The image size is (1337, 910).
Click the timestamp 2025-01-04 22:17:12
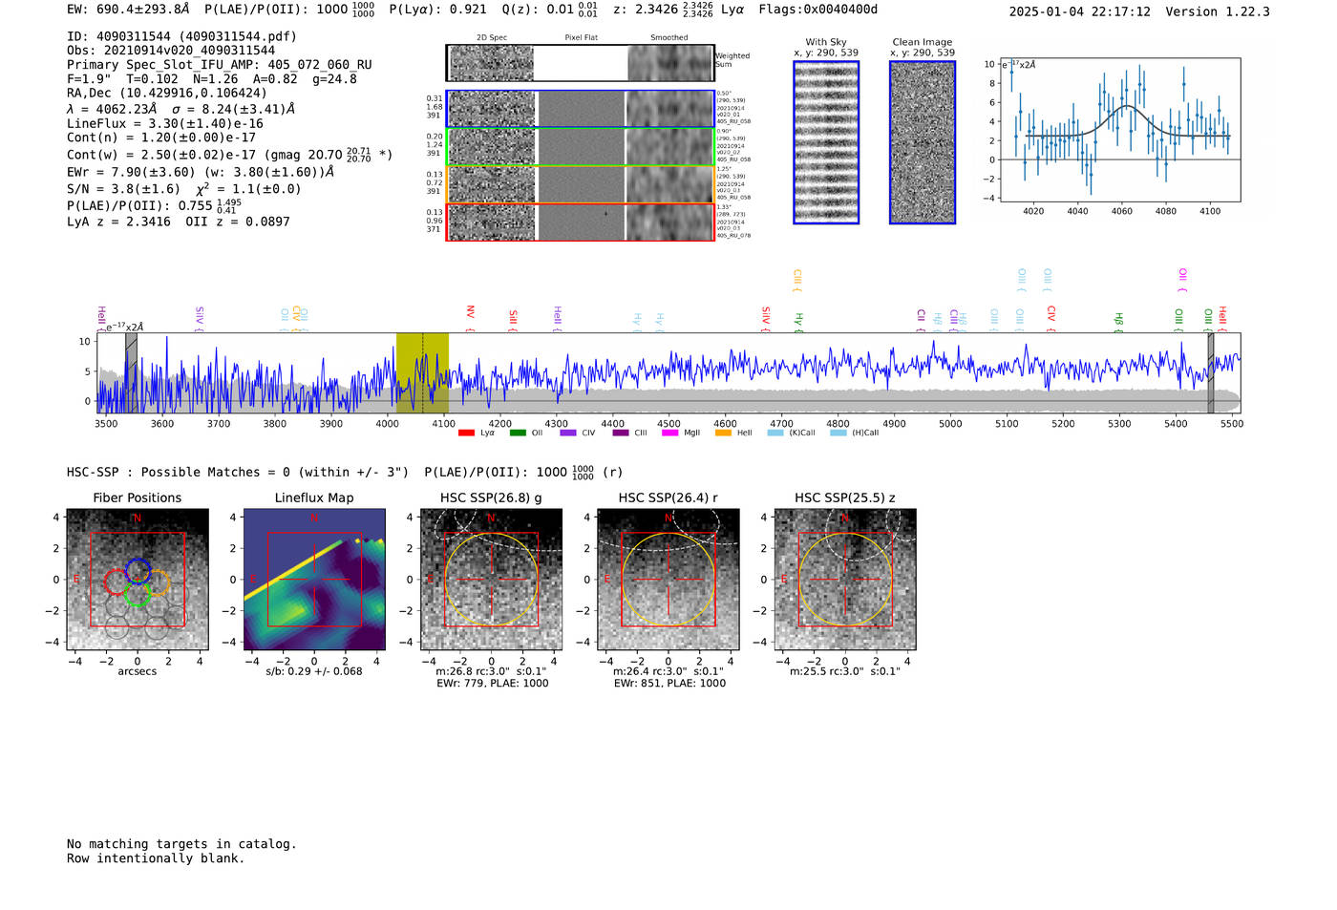click(x=1080, y=11)
